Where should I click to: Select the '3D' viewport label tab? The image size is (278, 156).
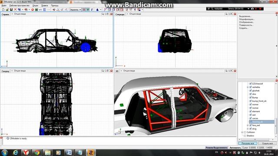117,71
